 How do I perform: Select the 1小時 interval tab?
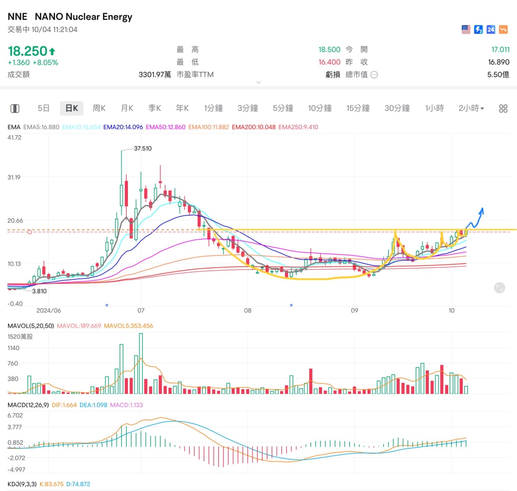(435, 108)
